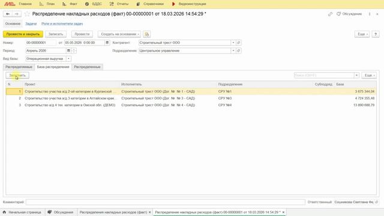
Task: Open Ответственный record with the open icon
Action: click(x=377, y=202)
